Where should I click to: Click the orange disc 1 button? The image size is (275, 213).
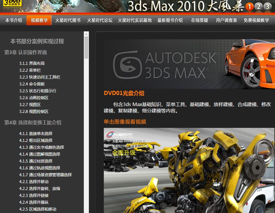249,7
